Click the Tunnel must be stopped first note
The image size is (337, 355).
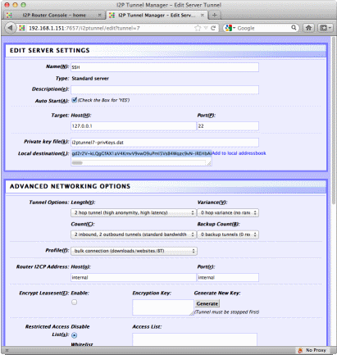(x=227, y=312)
